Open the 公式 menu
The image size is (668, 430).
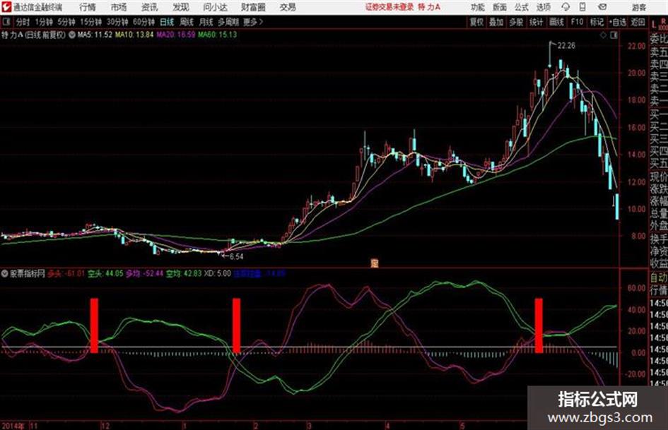point(522,7)
